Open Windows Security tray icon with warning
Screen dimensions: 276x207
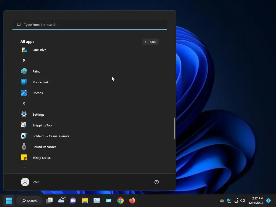229,201
